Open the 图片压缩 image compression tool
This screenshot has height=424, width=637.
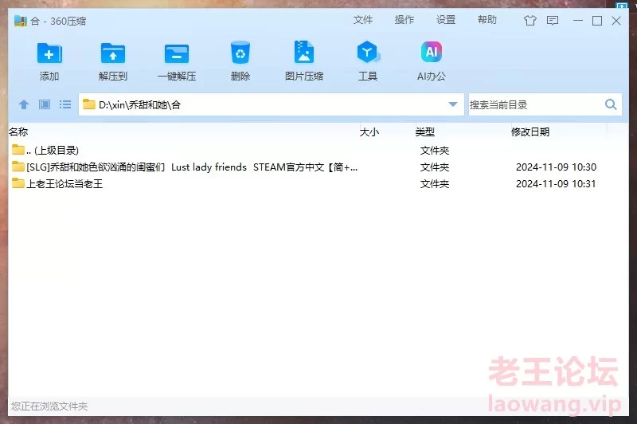(x=304, y=52)
